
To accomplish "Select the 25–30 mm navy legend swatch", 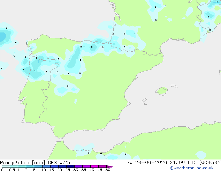I will (70, 166).
